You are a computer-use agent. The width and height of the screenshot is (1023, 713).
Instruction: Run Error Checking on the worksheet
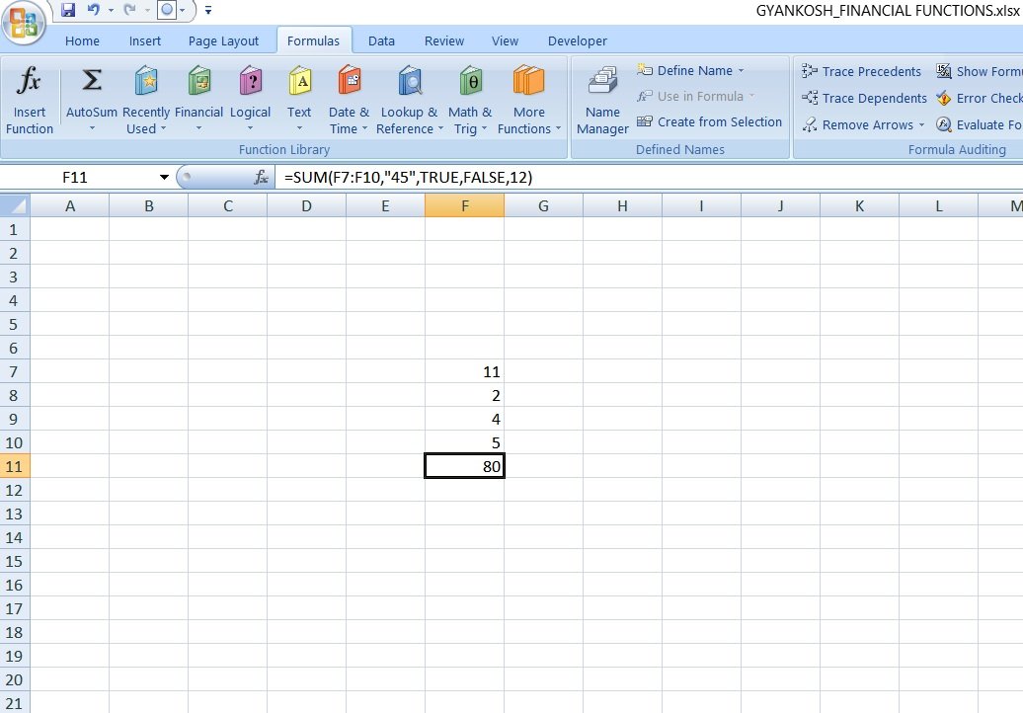click(987, 98)
